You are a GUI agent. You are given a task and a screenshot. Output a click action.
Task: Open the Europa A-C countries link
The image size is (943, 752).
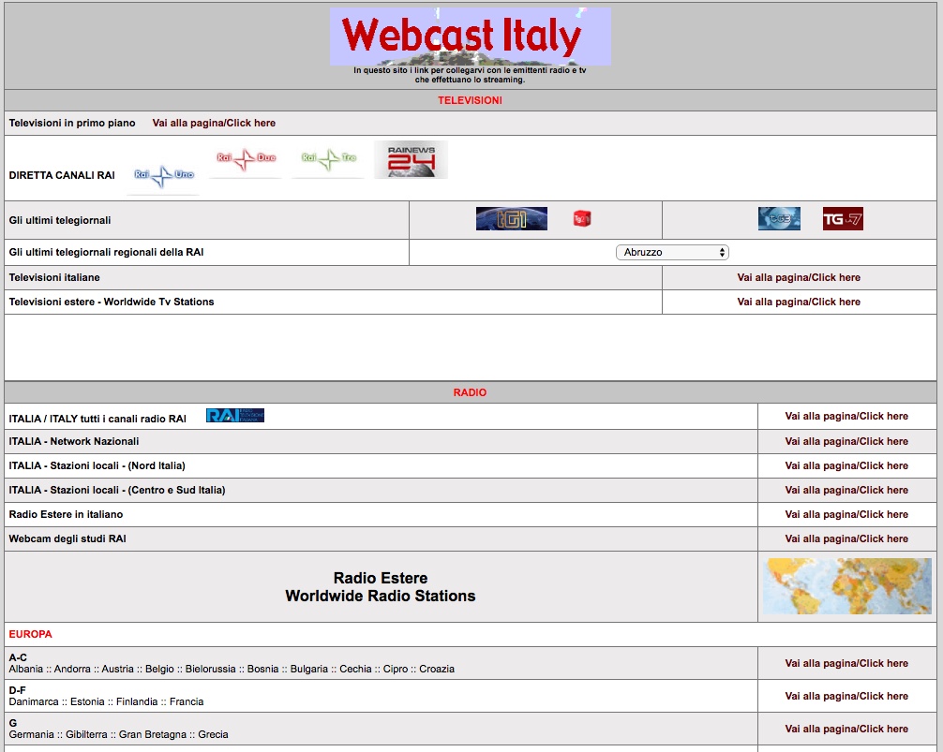846,663
